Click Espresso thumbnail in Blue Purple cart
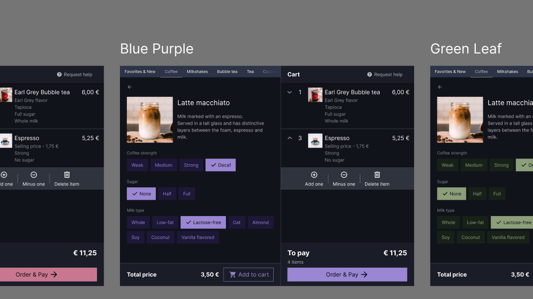This screenshot has height=299, width=533. pos(315,141)
